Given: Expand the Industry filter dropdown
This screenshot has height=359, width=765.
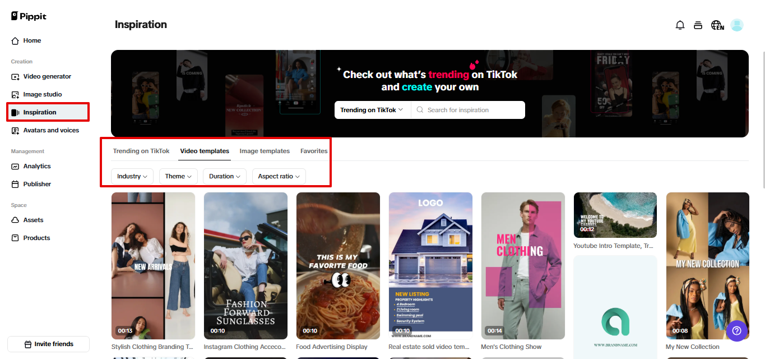Looking at the screenshot, I should [x=132, y=176].
